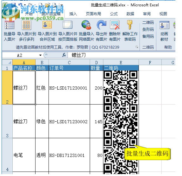Screen dimensions: 182x176
Task: Click the 批量导入图片 icon
Action: click(x=10, y=25)
